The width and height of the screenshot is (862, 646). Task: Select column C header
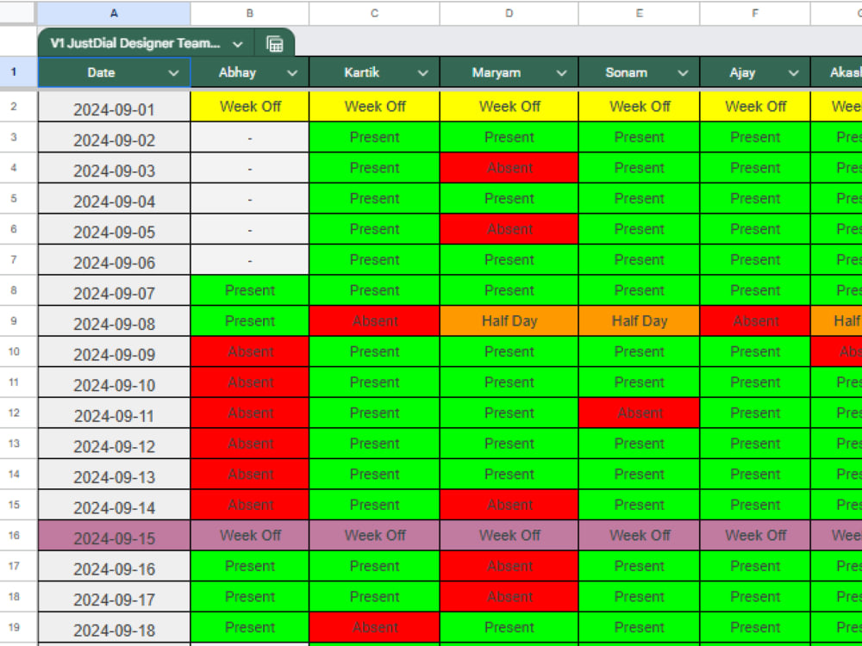[x=374, y=13]
